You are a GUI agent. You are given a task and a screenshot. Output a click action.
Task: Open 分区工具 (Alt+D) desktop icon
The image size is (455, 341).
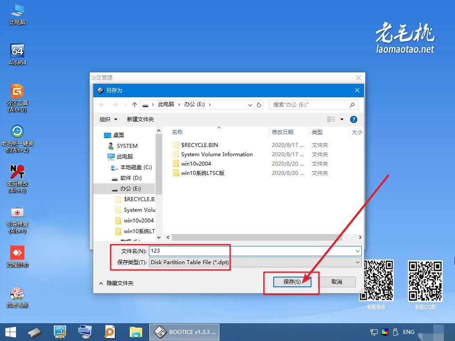[17, 98]
